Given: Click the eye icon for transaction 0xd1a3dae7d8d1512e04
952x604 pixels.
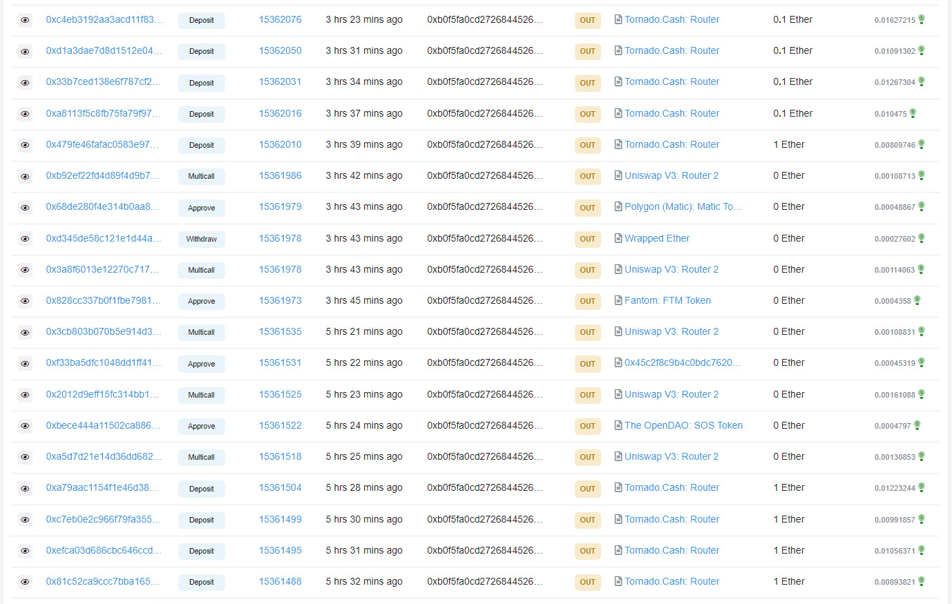Looking at the screenshot, I should coord(25,51).
